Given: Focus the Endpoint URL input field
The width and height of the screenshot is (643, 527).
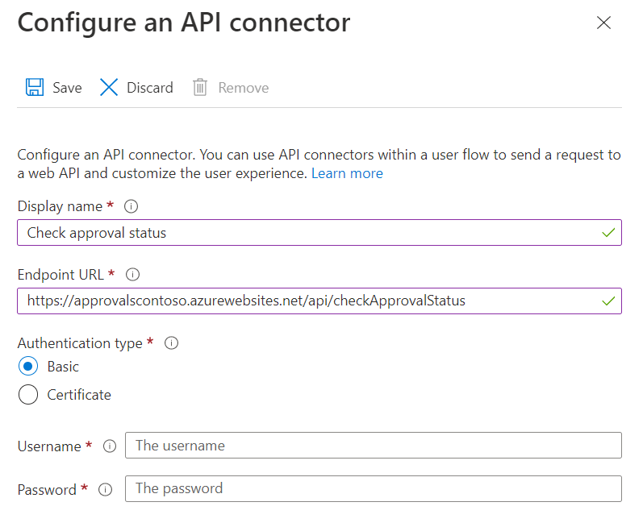Looking at the screenshot, I should [x=319, y=301].
